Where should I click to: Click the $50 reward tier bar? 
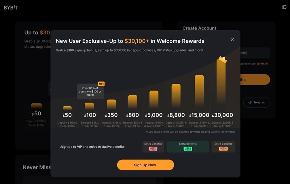67,108
